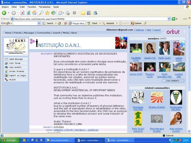Click the Google toolbar Search button

(48, 23)
